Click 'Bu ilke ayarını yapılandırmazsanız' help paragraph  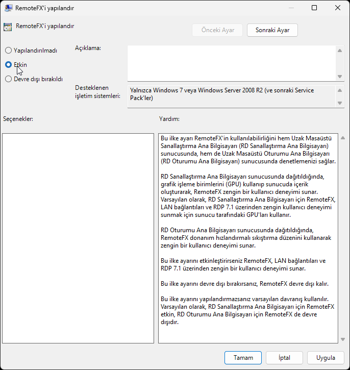click(247, 310)
